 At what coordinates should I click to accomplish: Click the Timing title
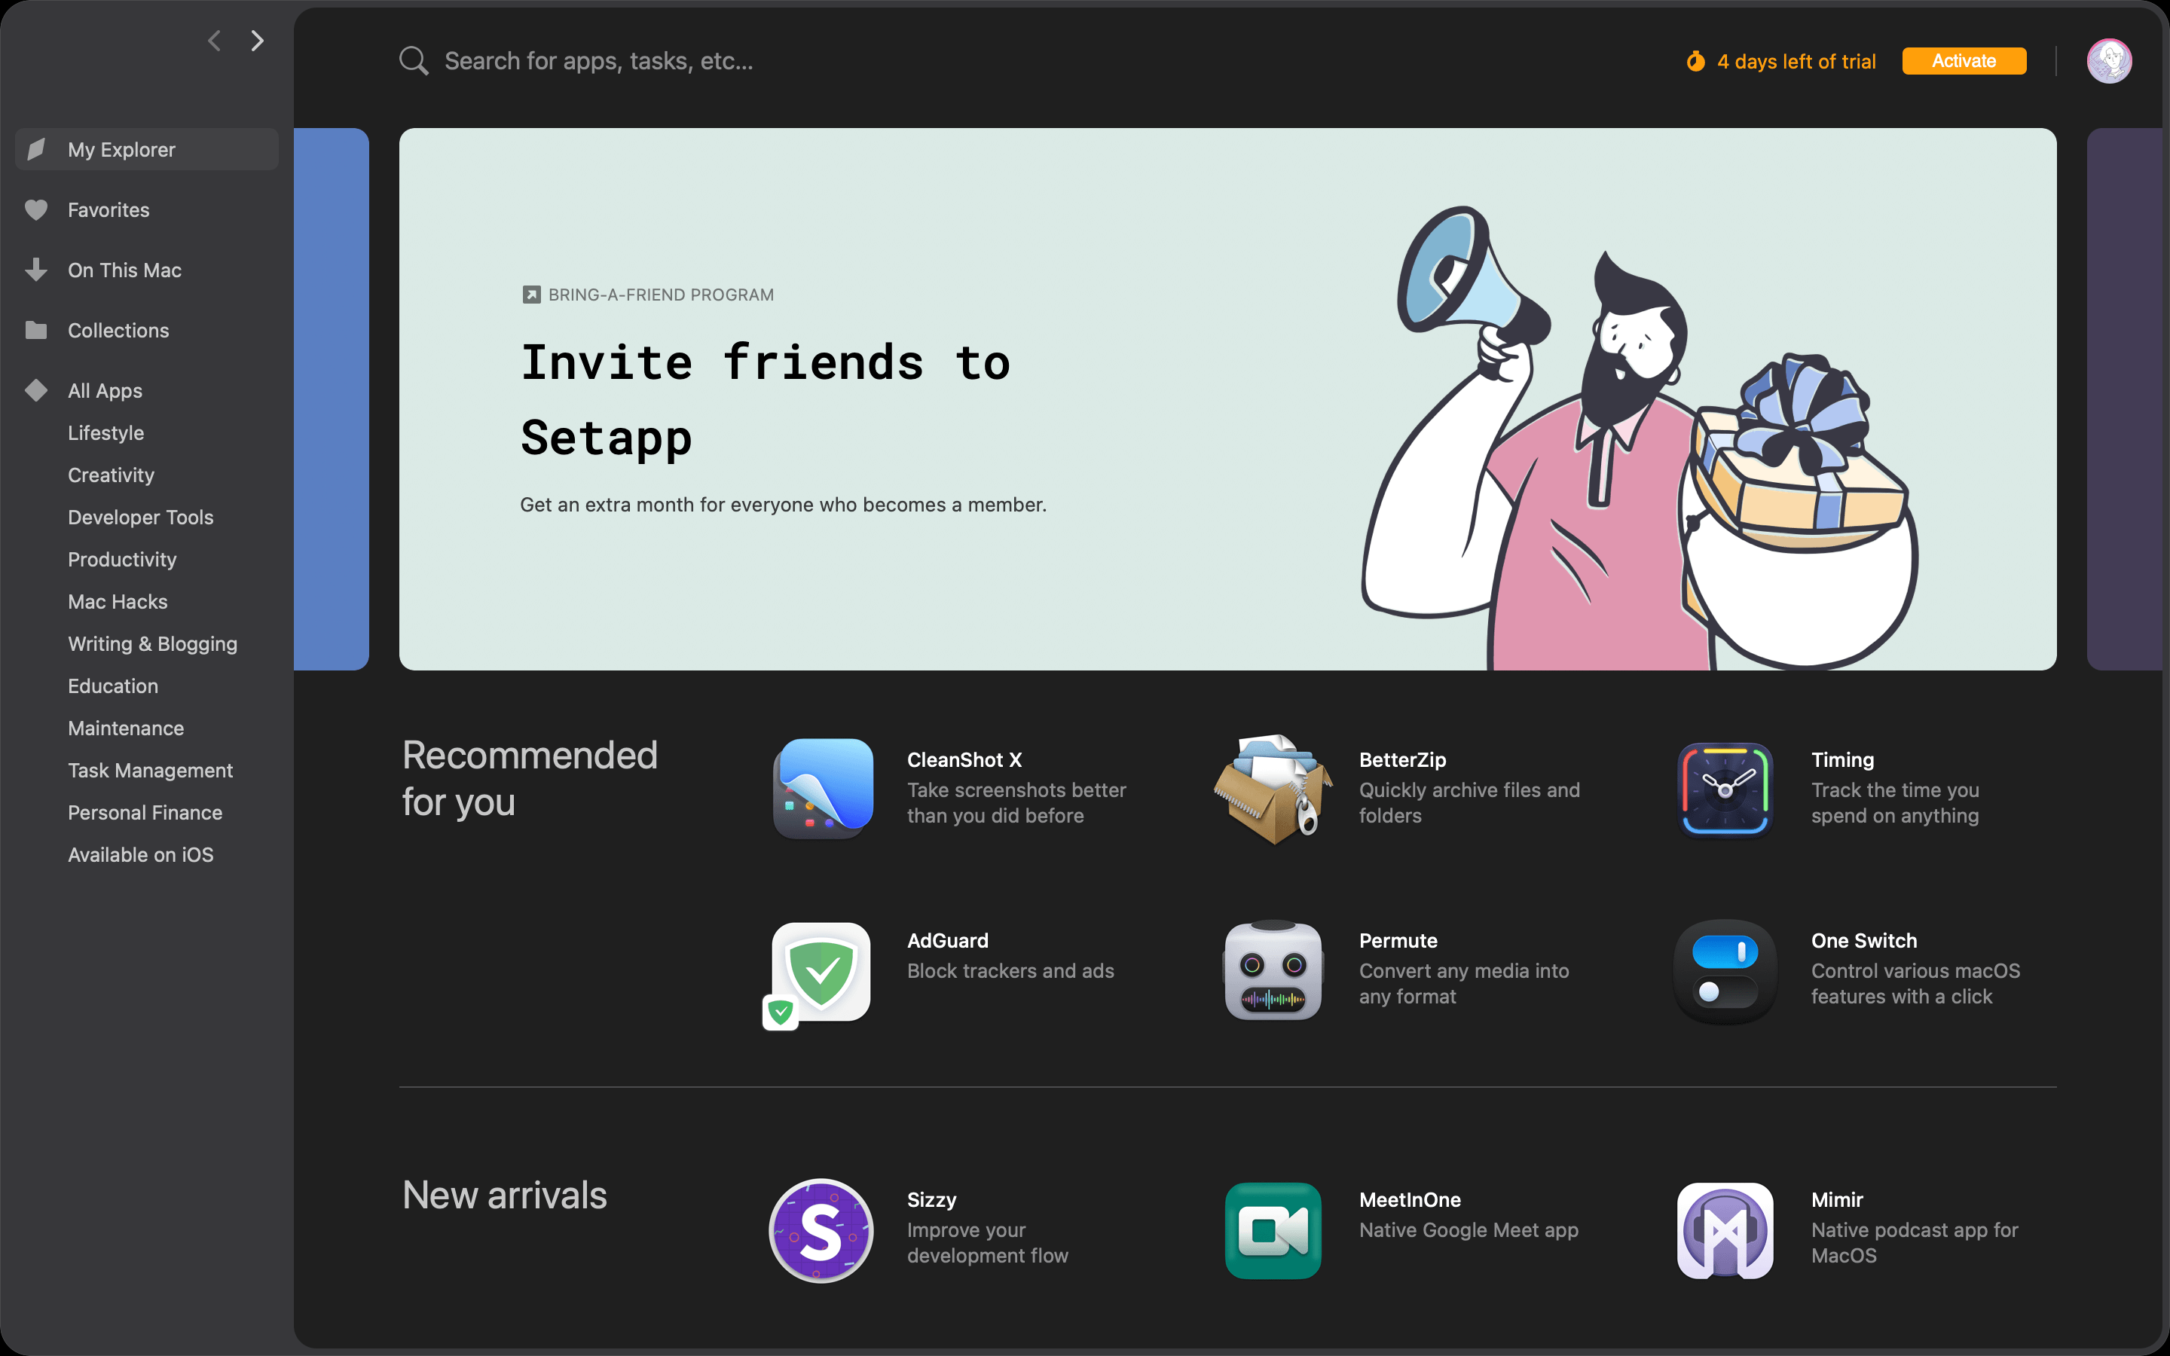click(x=1843, y=759)
